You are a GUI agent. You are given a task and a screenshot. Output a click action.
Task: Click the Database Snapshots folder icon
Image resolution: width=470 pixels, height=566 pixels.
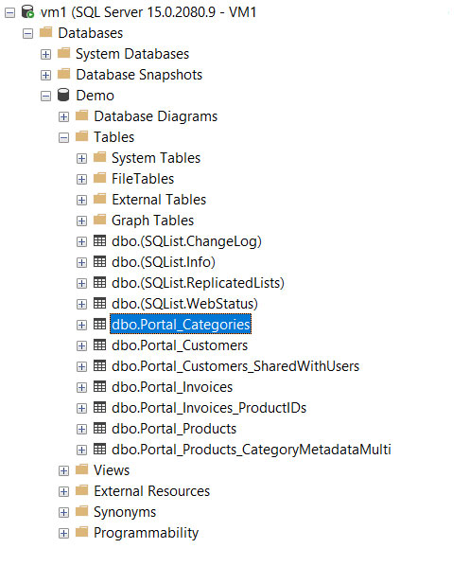click(x=64, y=74)
